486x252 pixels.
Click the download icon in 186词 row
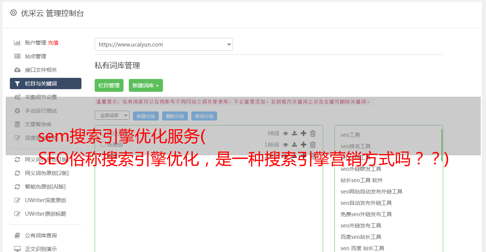[x=294, y=144]
